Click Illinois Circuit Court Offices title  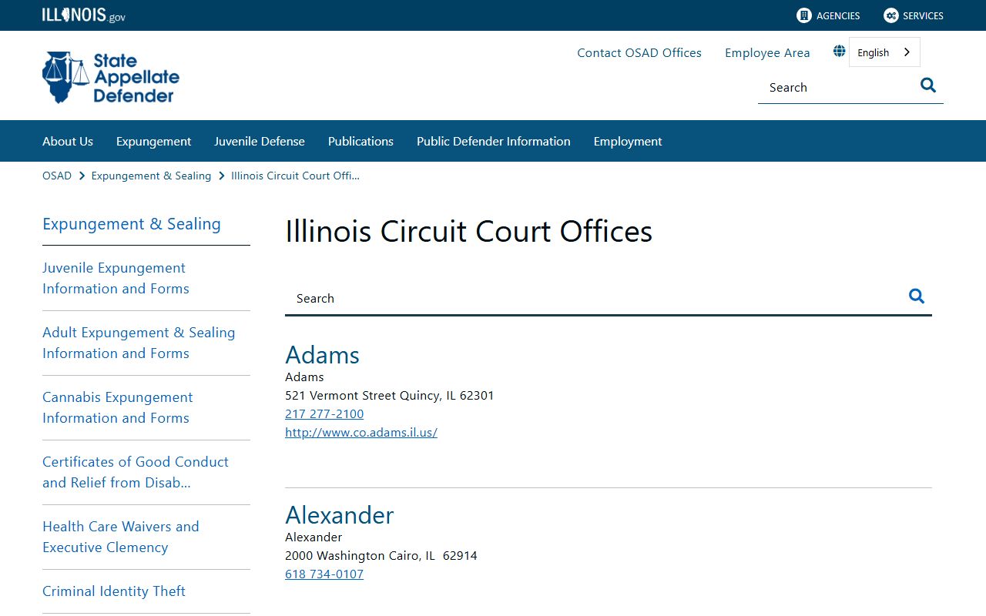click(468, 231)
